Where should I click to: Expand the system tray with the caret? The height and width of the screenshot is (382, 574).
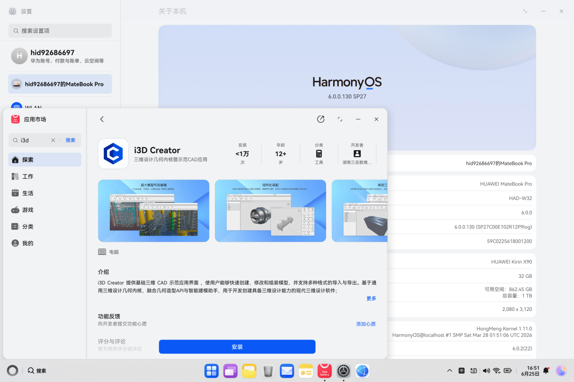(450, 371)
